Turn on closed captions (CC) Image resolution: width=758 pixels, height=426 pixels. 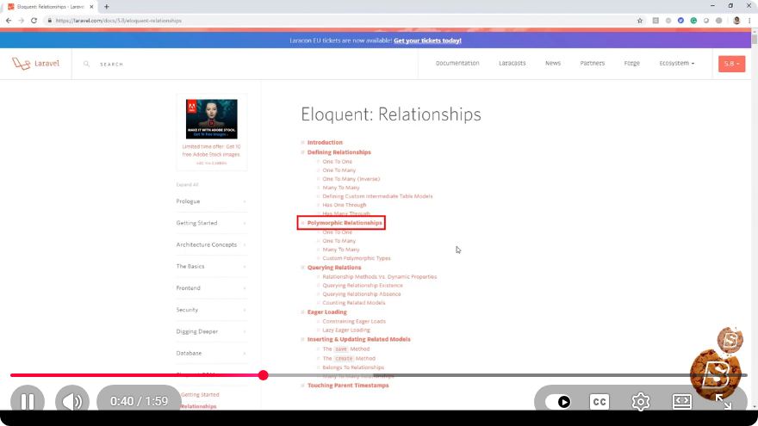(600, 401)
